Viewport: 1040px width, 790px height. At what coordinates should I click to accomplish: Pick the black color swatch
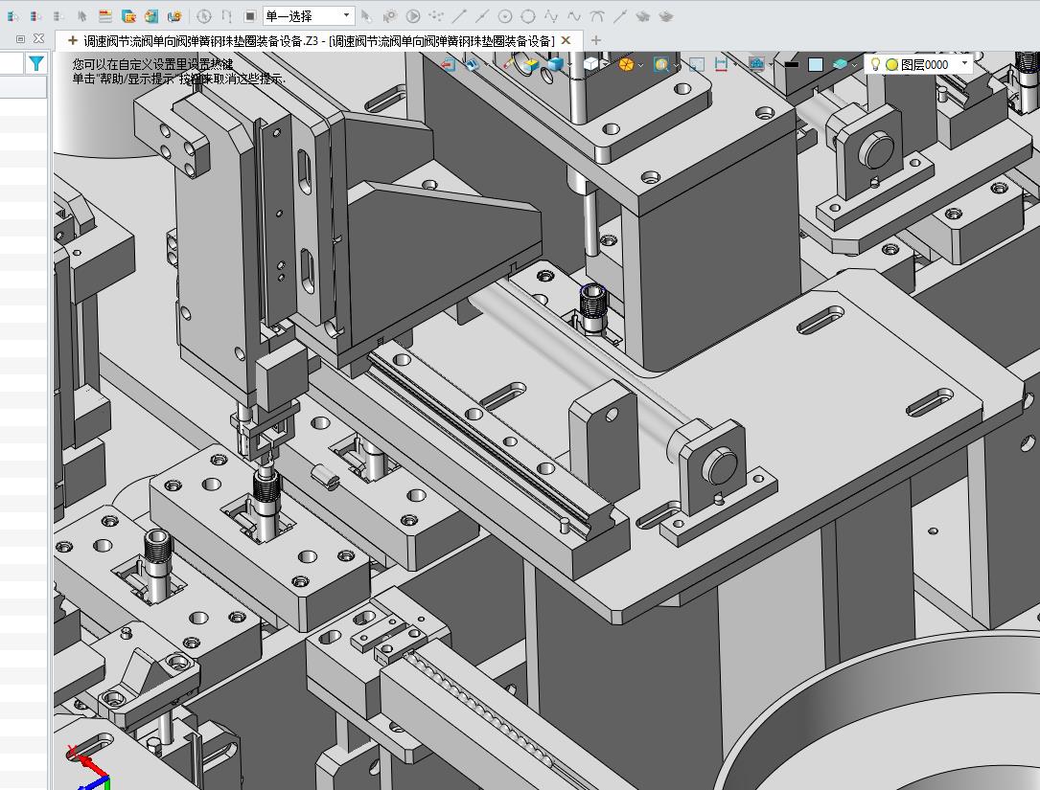tap(792, 64)
